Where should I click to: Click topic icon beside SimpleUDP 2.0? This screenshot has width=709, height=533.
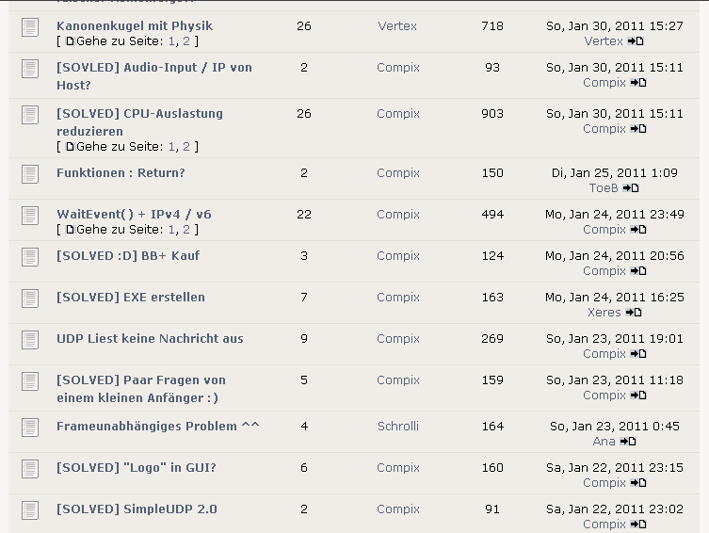(30, 510)
